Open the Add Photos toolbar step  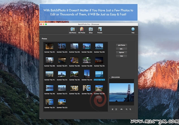click(x=73, y=30)
